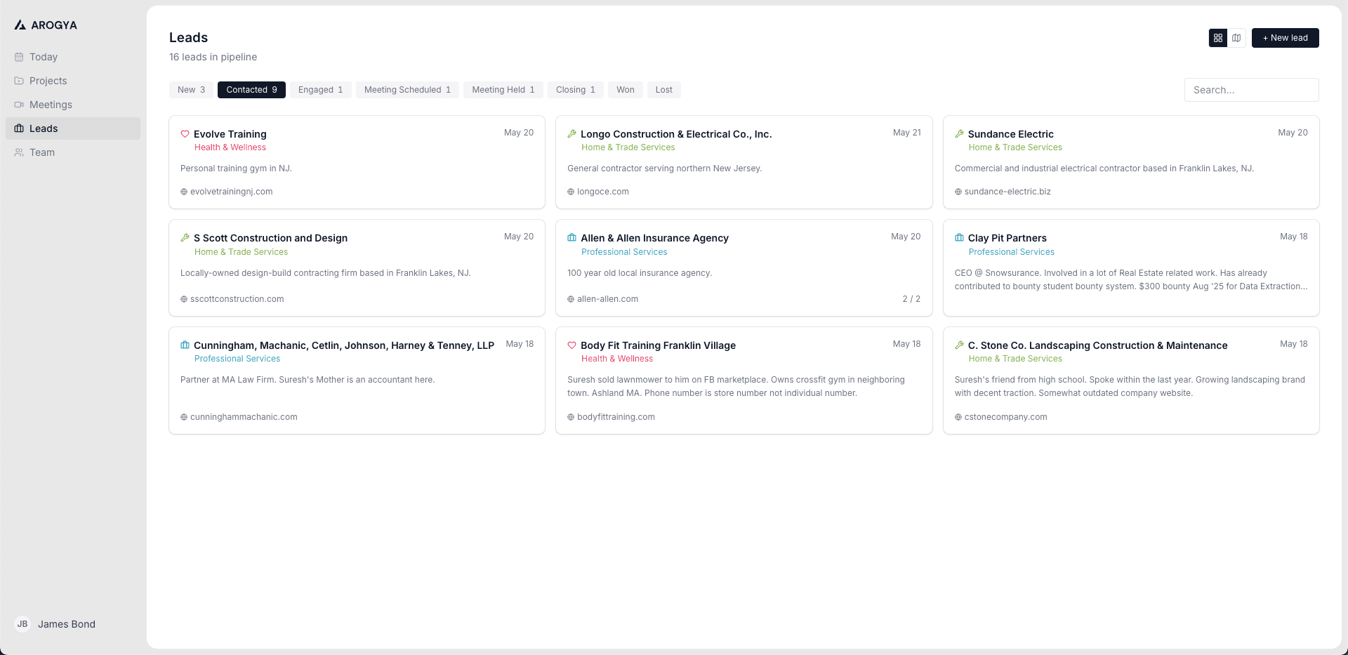
Task: Click the wrench icon on Longo Construction
Action: (571, 134)
